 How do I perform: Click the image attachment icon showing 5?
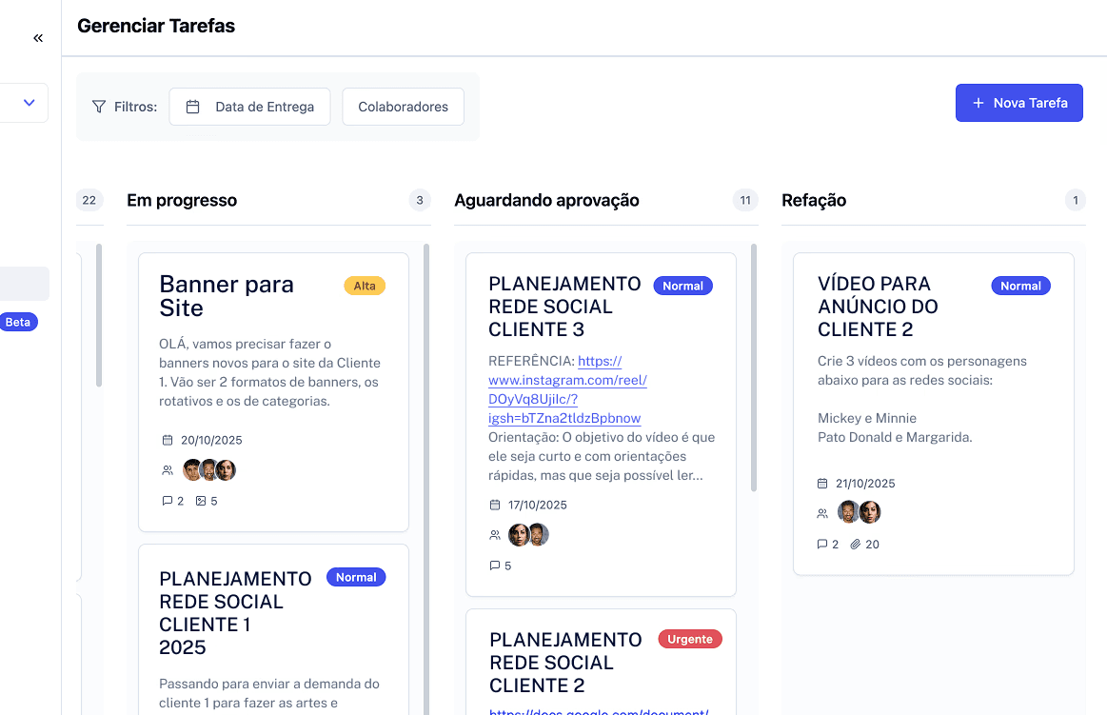pyautogui.click(x=200, y=500)
